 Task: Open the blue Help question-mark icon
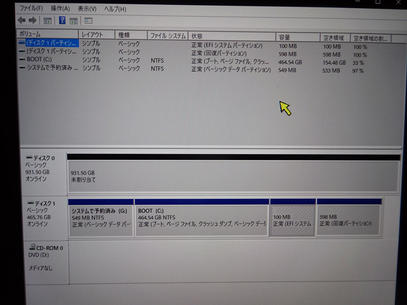(62, 20)
